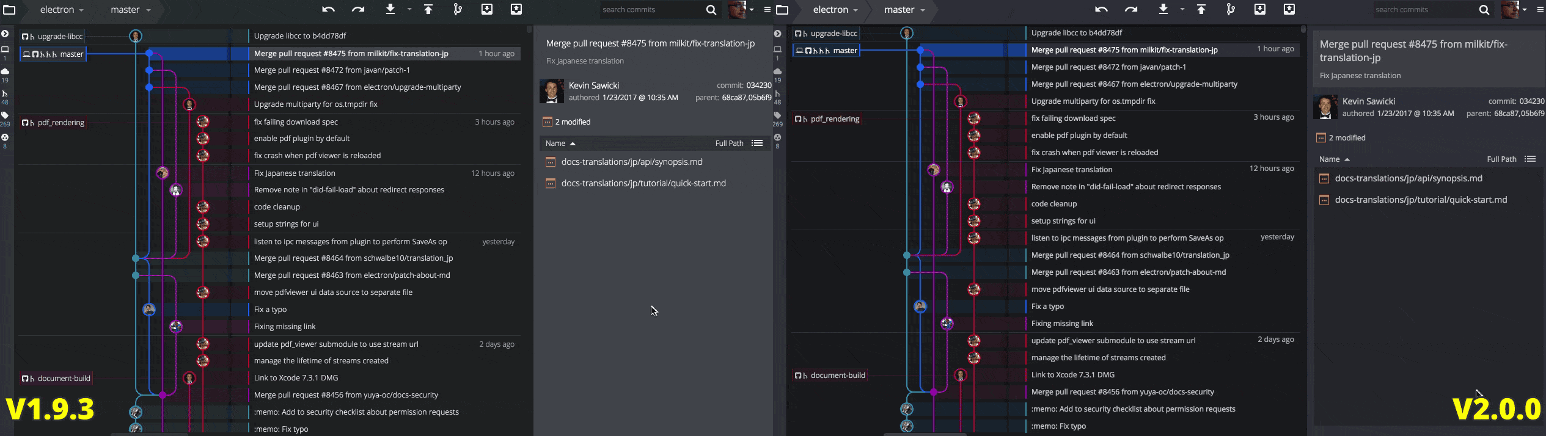1546x436 pixels.
Task: Click the Undo arrow in V2.0.0 toolbar
Action: 1101,9
